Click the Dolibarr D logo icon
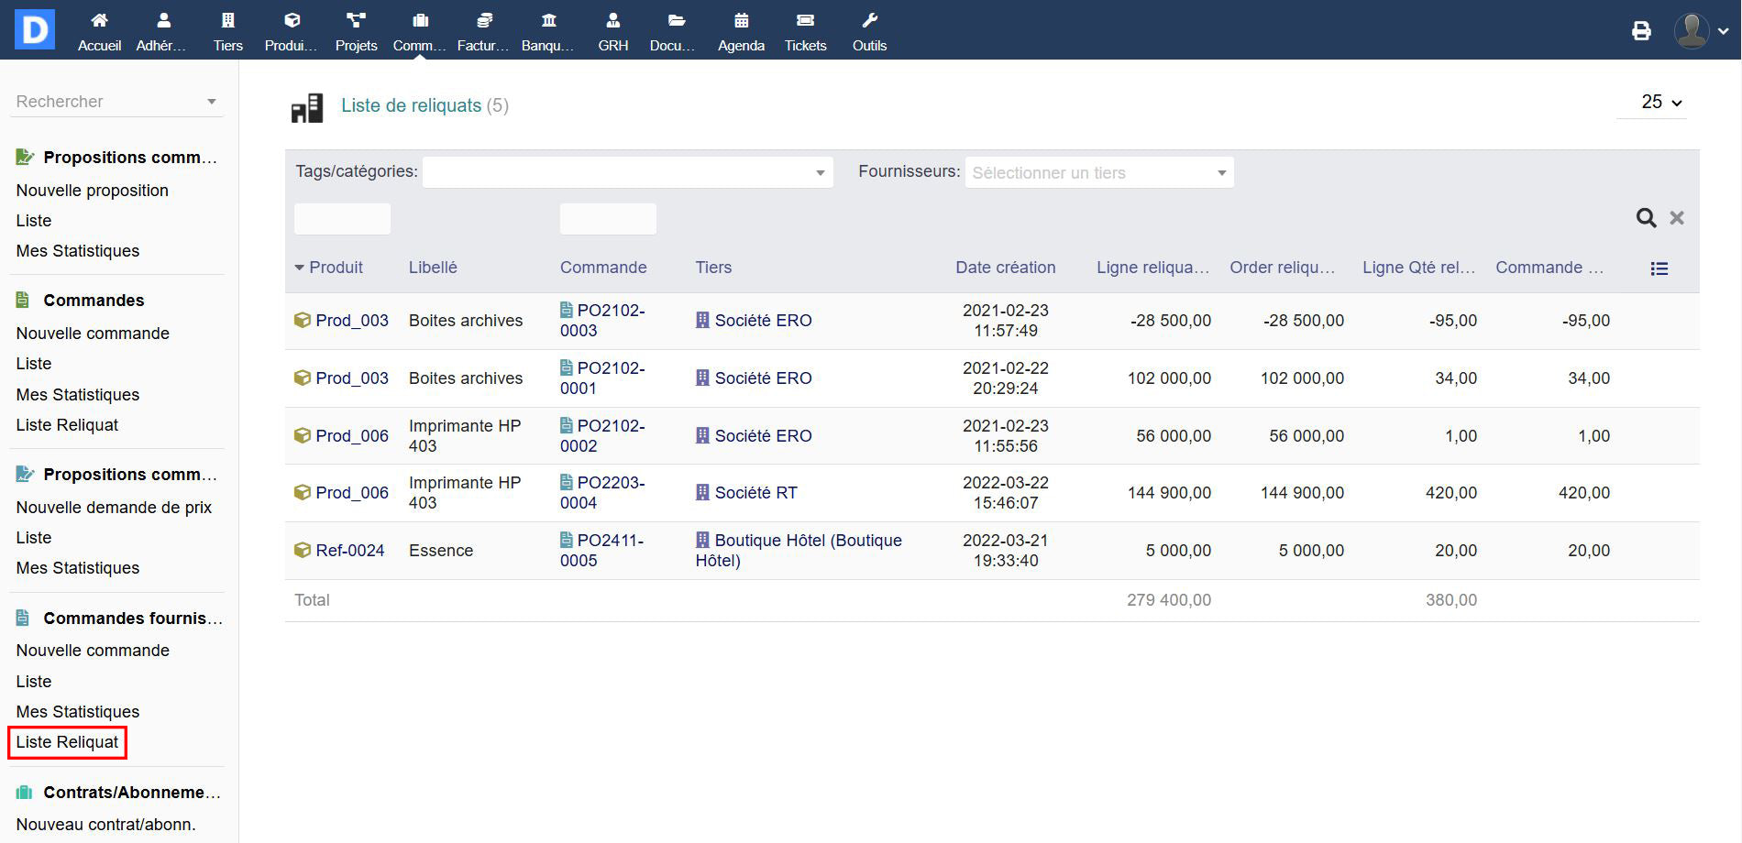 (35, 30)
